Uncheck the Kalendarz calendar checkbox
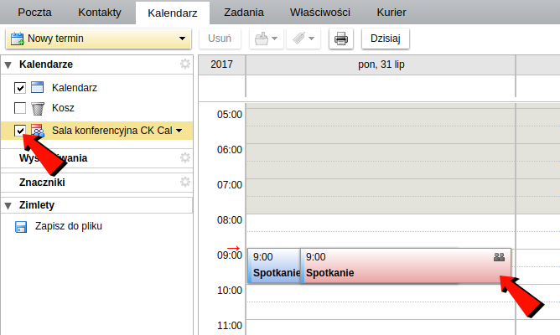Image resolution: width=560 pixels, height=335 pixels. coord(20,87)
